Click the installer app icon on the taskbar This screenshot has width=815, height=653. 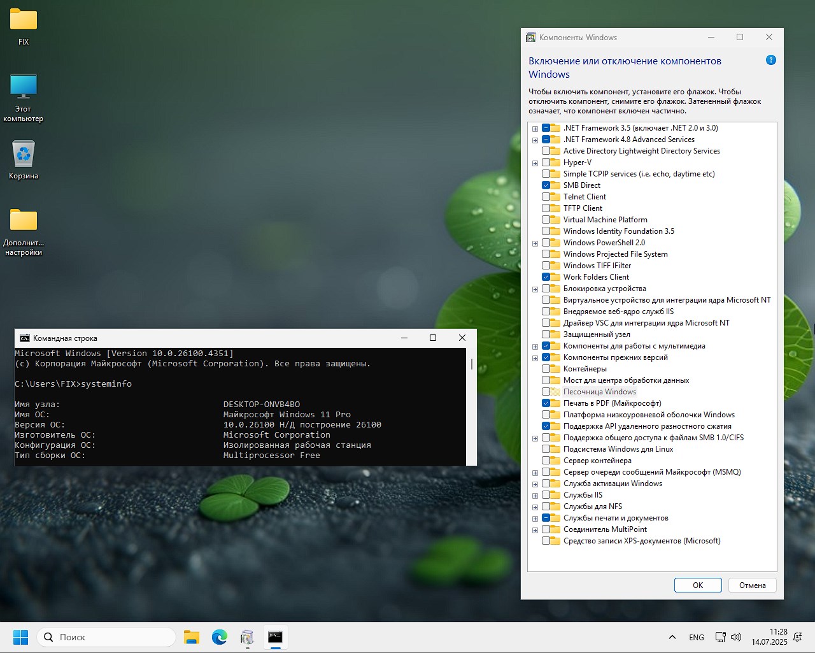pyautogui.click(x=248, y=637)
